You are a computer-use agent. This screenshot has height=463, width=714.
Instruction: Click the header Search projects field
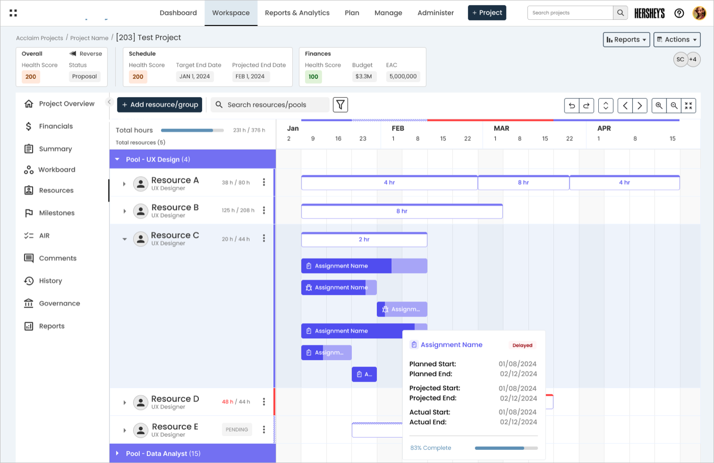tap(570, 13)
